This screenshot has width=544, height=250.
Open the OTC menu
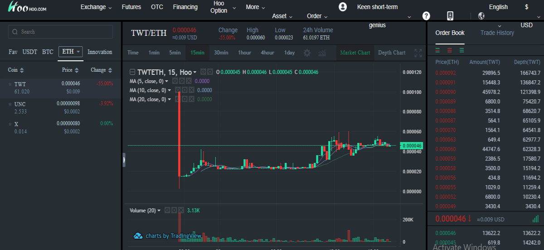click(157, 7)
